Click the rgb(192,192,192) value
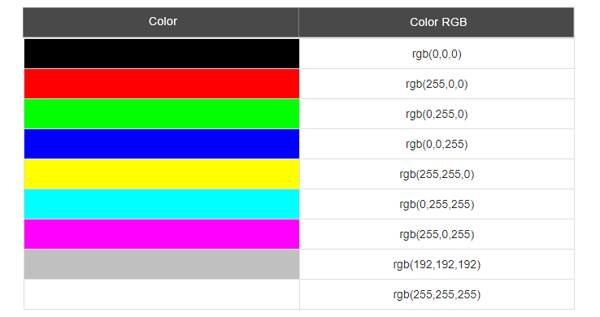 [437, 264]
